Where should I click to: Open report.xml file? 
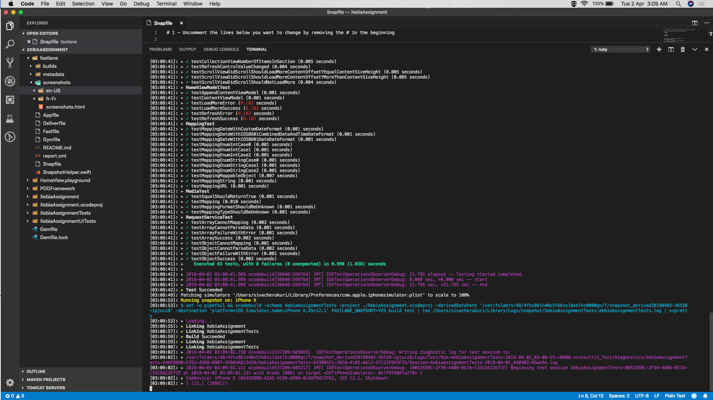point(81,156)
